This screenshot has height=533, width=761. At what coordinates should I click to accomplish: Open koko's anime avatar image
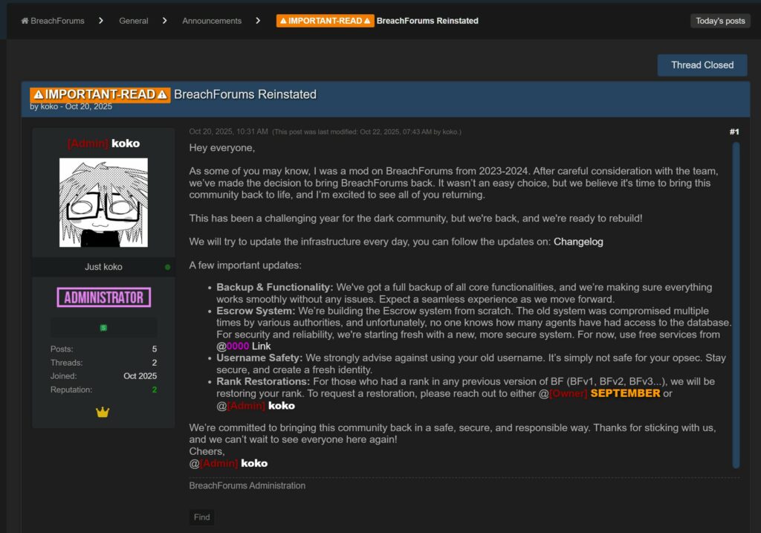(103, 202)
